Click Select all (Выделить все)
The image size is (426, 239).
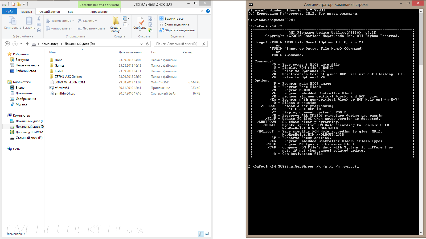171,19
